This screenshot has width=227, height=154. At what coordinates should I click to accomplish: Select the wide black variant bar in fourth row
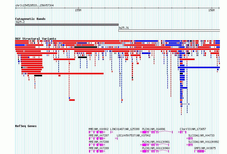point(86,47)
